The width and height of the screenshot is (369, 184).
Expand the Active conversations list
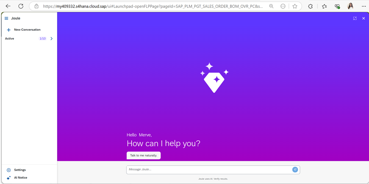tap(51, 39)
